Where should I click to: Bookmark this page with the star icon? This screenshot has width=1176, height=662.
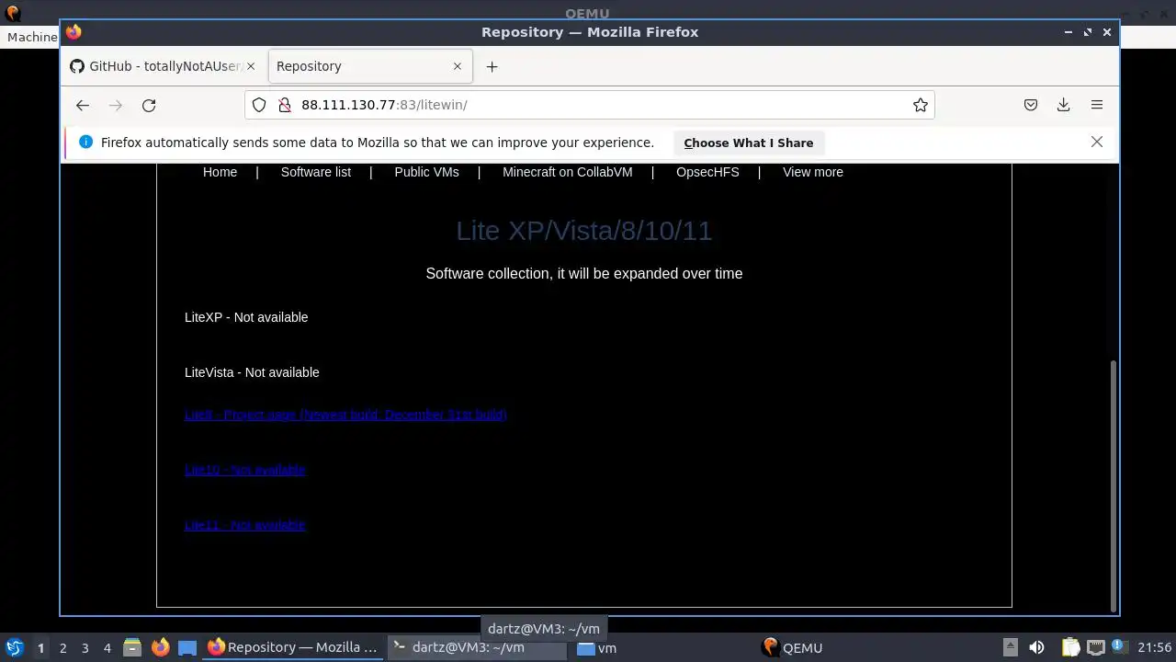click(920, 105)
